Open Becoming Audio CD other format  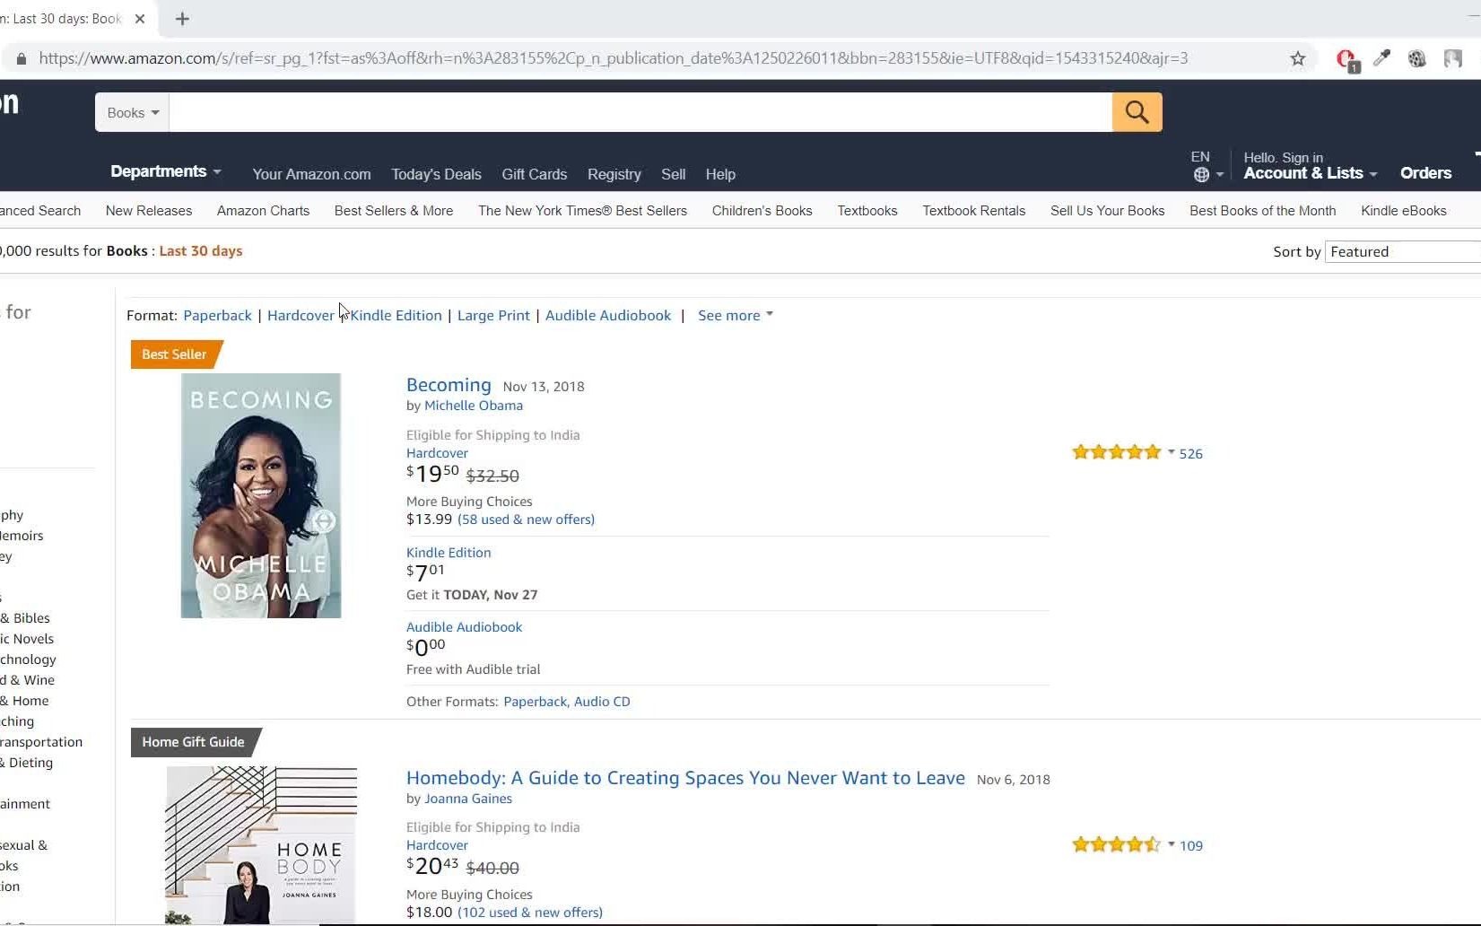[602, 702]
